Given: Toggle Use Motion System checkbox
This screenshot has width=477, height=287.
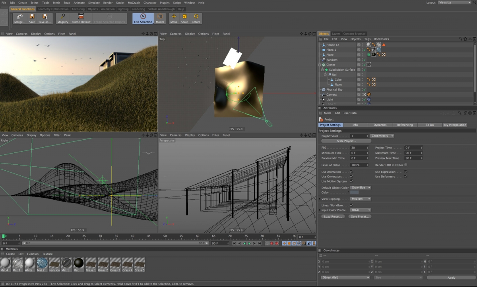Looking at the screenshot, I should pyautogui.click(x=351, y=181).
